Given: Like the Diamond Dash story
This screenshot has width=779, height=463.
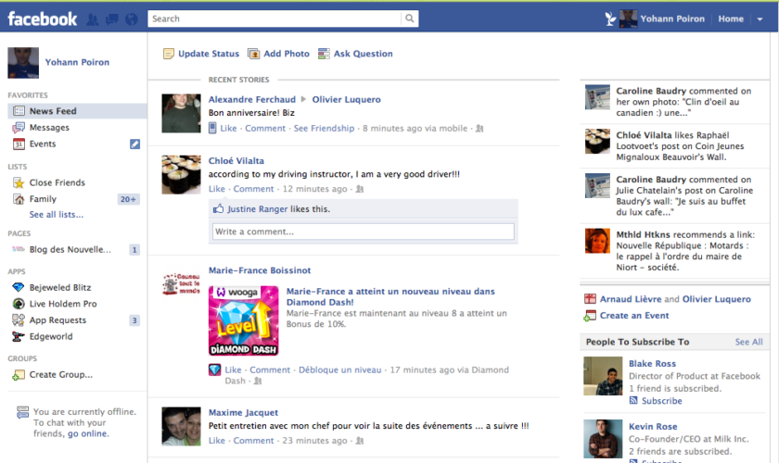Looking at the screenshot, I should (x=233, y=369).
